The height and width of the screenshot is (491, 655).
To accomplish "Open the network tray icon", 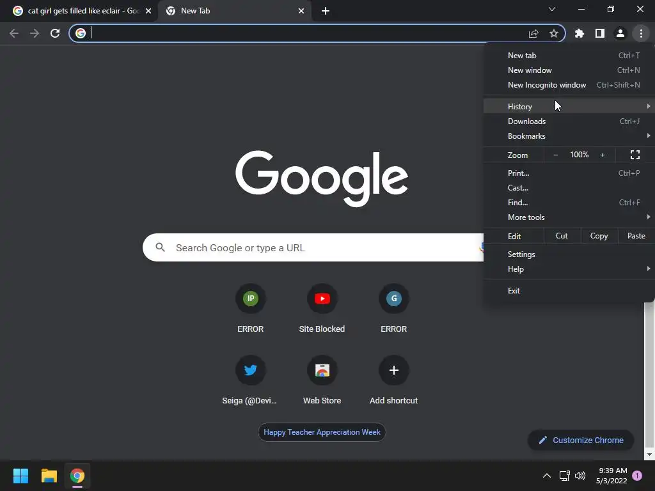I will tap(564, 476).
